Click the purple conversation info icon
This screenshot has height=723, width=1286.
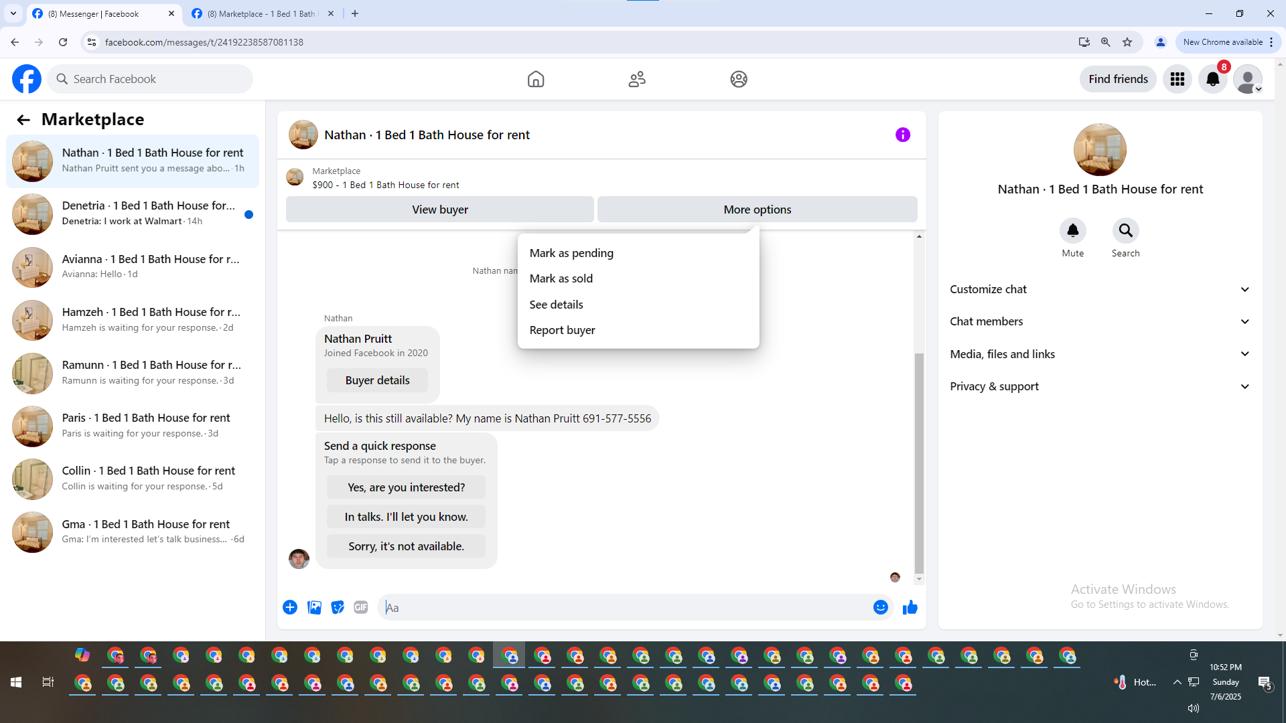pos(902,135)
